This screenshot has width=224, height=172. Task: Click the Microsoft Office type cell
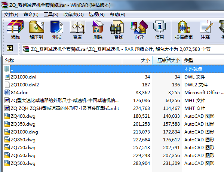point(204,93)
